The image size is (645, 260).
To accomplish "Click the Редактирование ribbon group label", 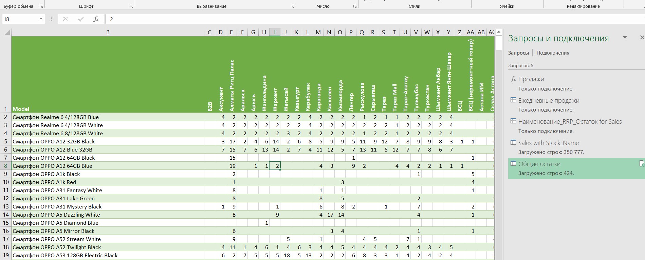I will 583,6.
